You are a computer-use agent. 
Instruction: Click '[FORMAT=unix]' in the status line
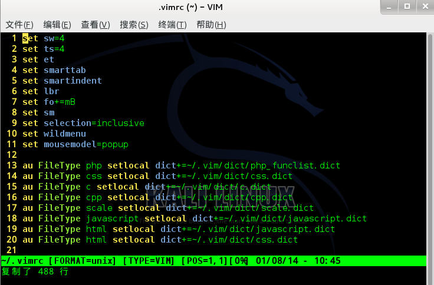[x=82, y=261]
